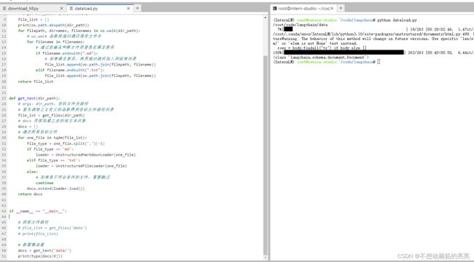
Task: Click the docs.extend(loader.load()) line
Action: [55, 188]
